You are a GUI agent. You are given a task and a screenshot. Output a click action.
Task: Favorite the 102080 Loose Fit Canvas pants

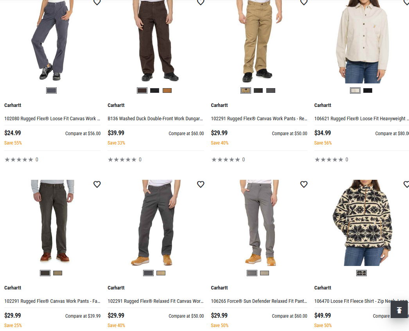tap(97, 2)
